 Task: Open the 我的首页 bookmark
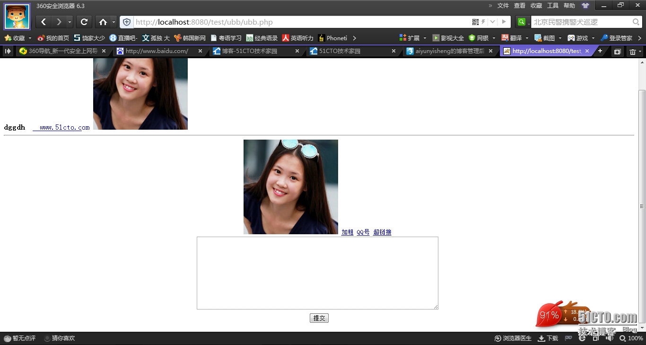click(53, 38)
